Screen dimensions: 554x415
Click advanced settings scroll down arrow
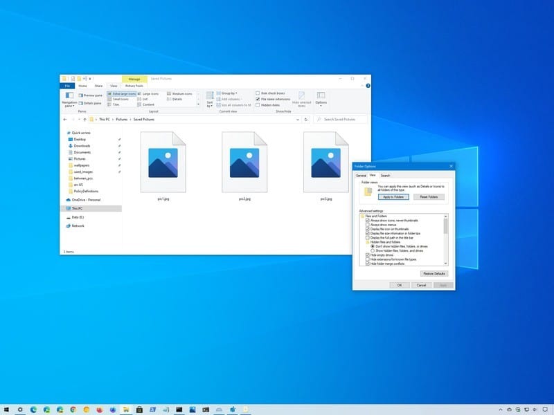445,264
